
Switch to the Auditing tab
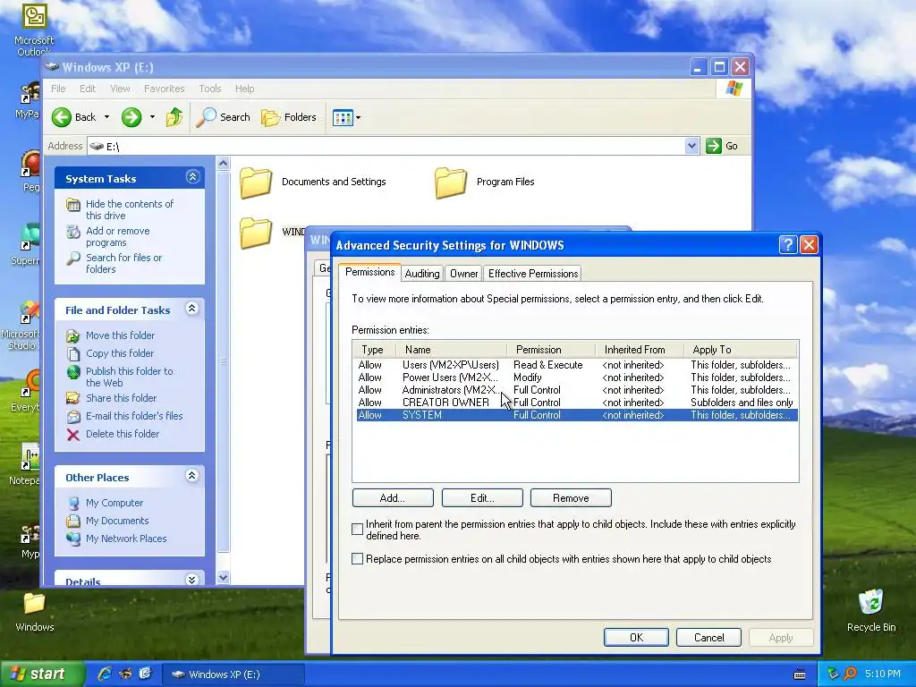click(422, 274)
